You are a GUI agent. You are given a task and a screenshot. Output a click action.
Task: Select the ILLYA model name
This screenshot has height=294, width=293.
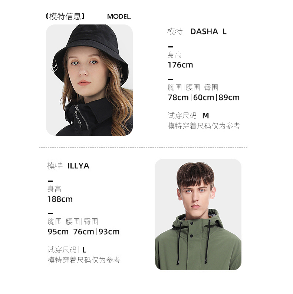point(78,166)
